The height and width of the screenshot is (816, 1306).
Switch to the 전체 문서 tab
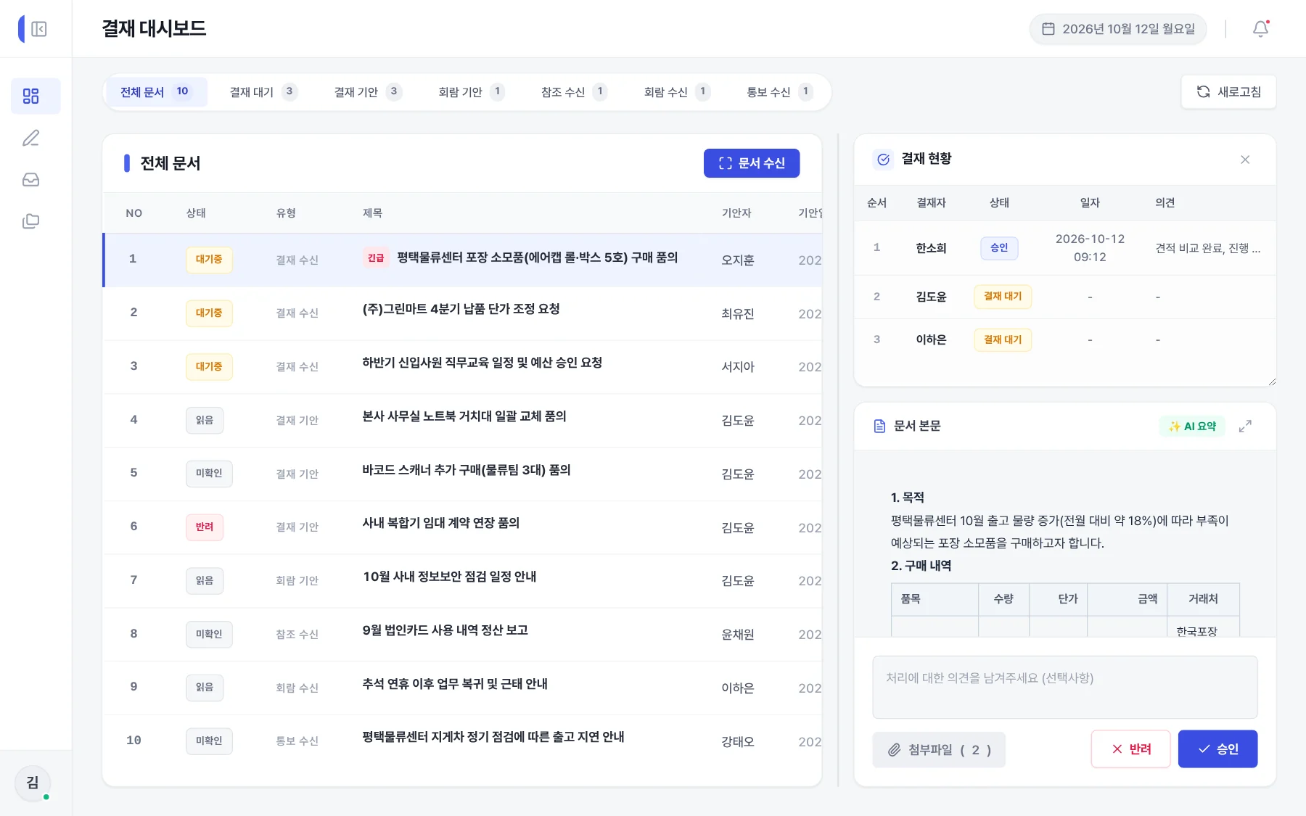tap(155, 92)
